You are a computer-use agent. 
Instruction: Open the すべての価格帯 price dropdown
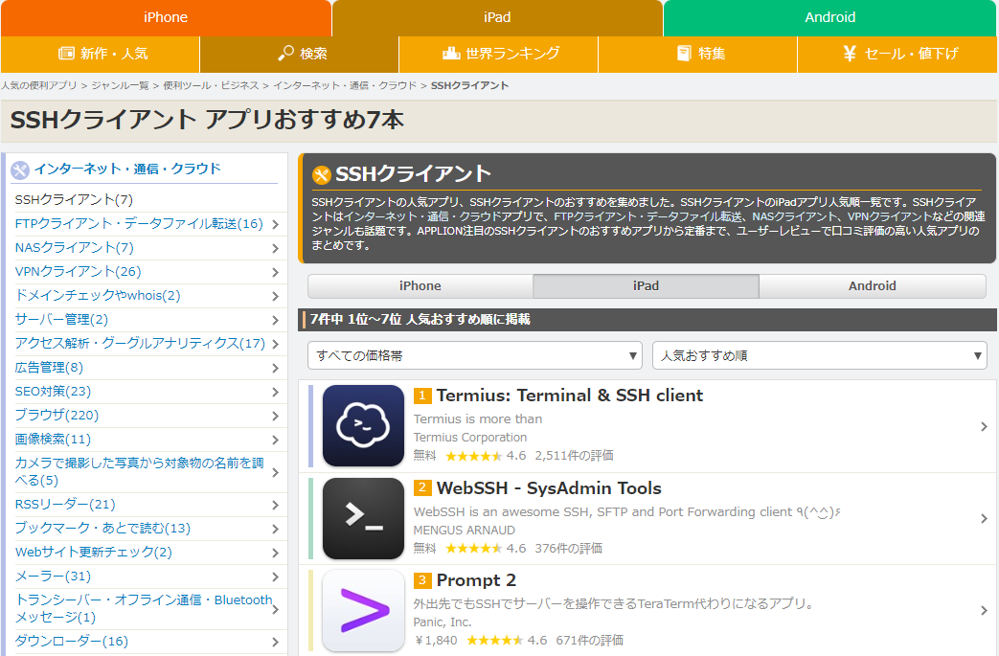tap(474, 355)
